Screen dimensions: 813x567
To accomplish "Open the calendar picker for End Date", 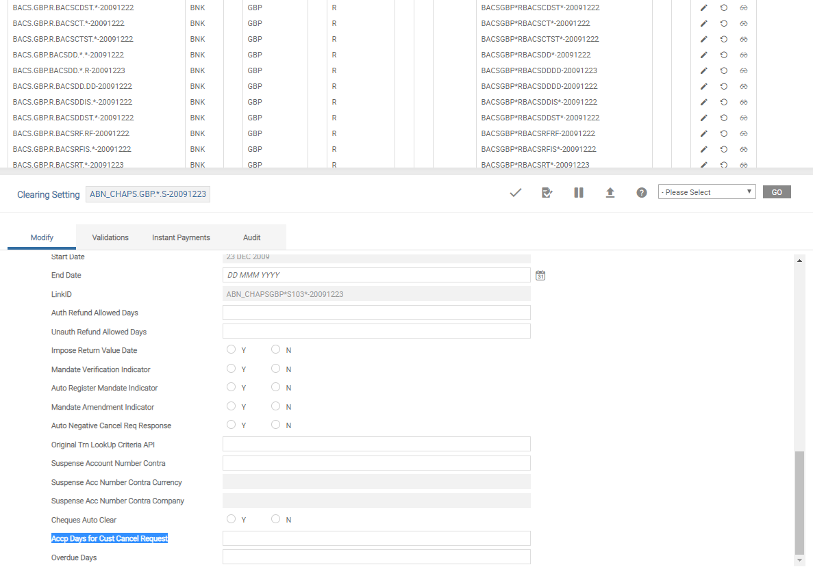I will coord(540,275).
